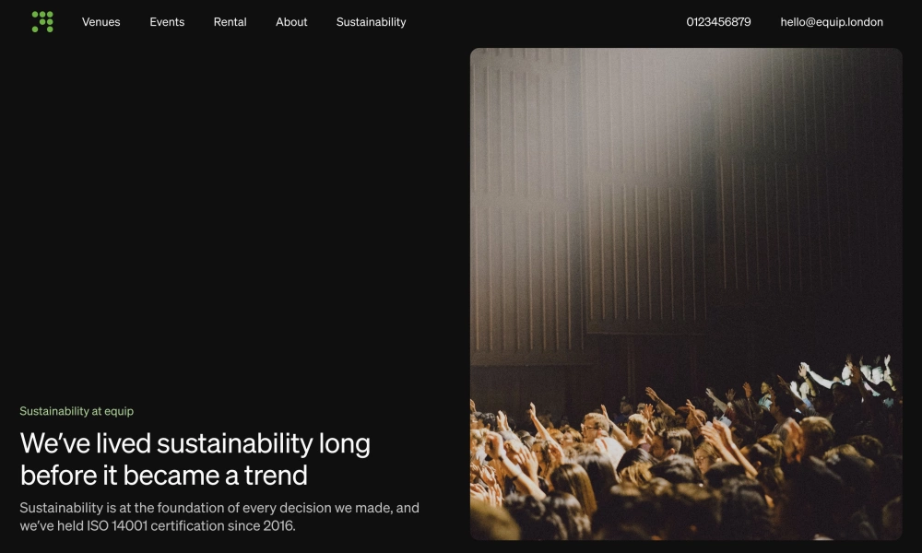Click the phone number 0123456879
This screenshot has width=922, height=553.
click(718, 22)
